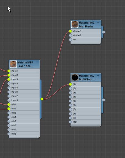Click the output socket of Material #63
This screenshot has width=125, height=158.
[103, 32]
